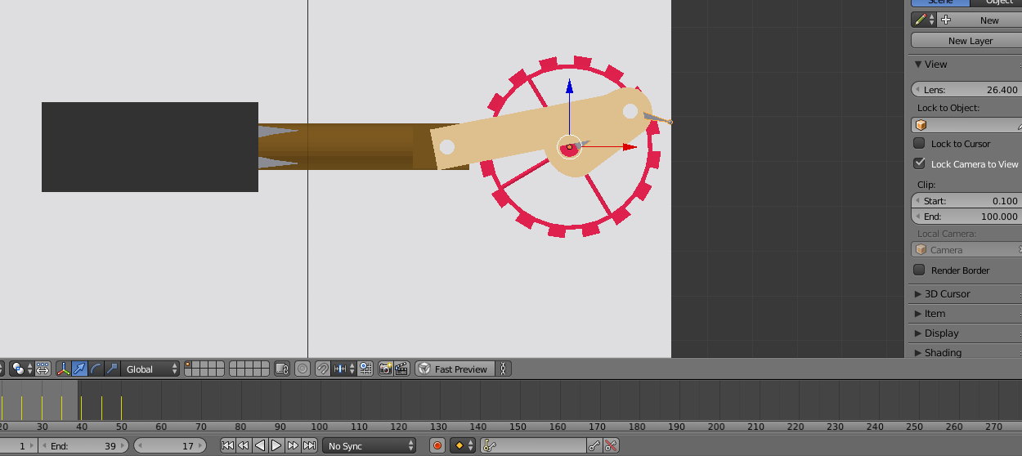
Task: Click the auto keyframe record button
Action: [x=437, y=446]
